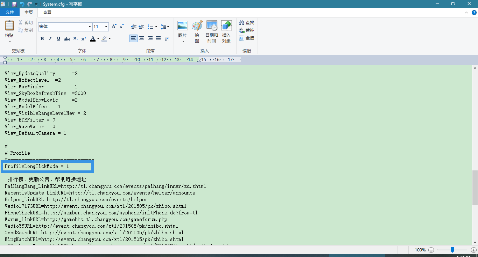Screen dimensions: 478x257
Task: Align the text to the right
Action: 150,38
